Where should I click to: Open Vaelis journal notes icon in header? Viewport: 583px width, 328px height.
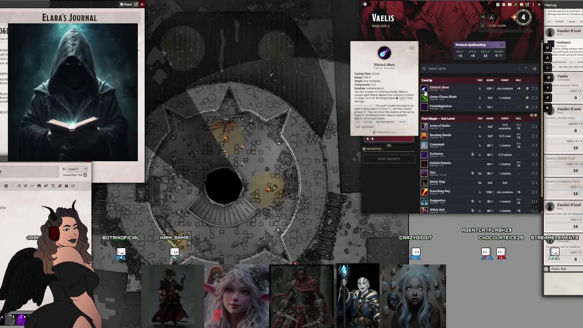click(x=498, y=5)
